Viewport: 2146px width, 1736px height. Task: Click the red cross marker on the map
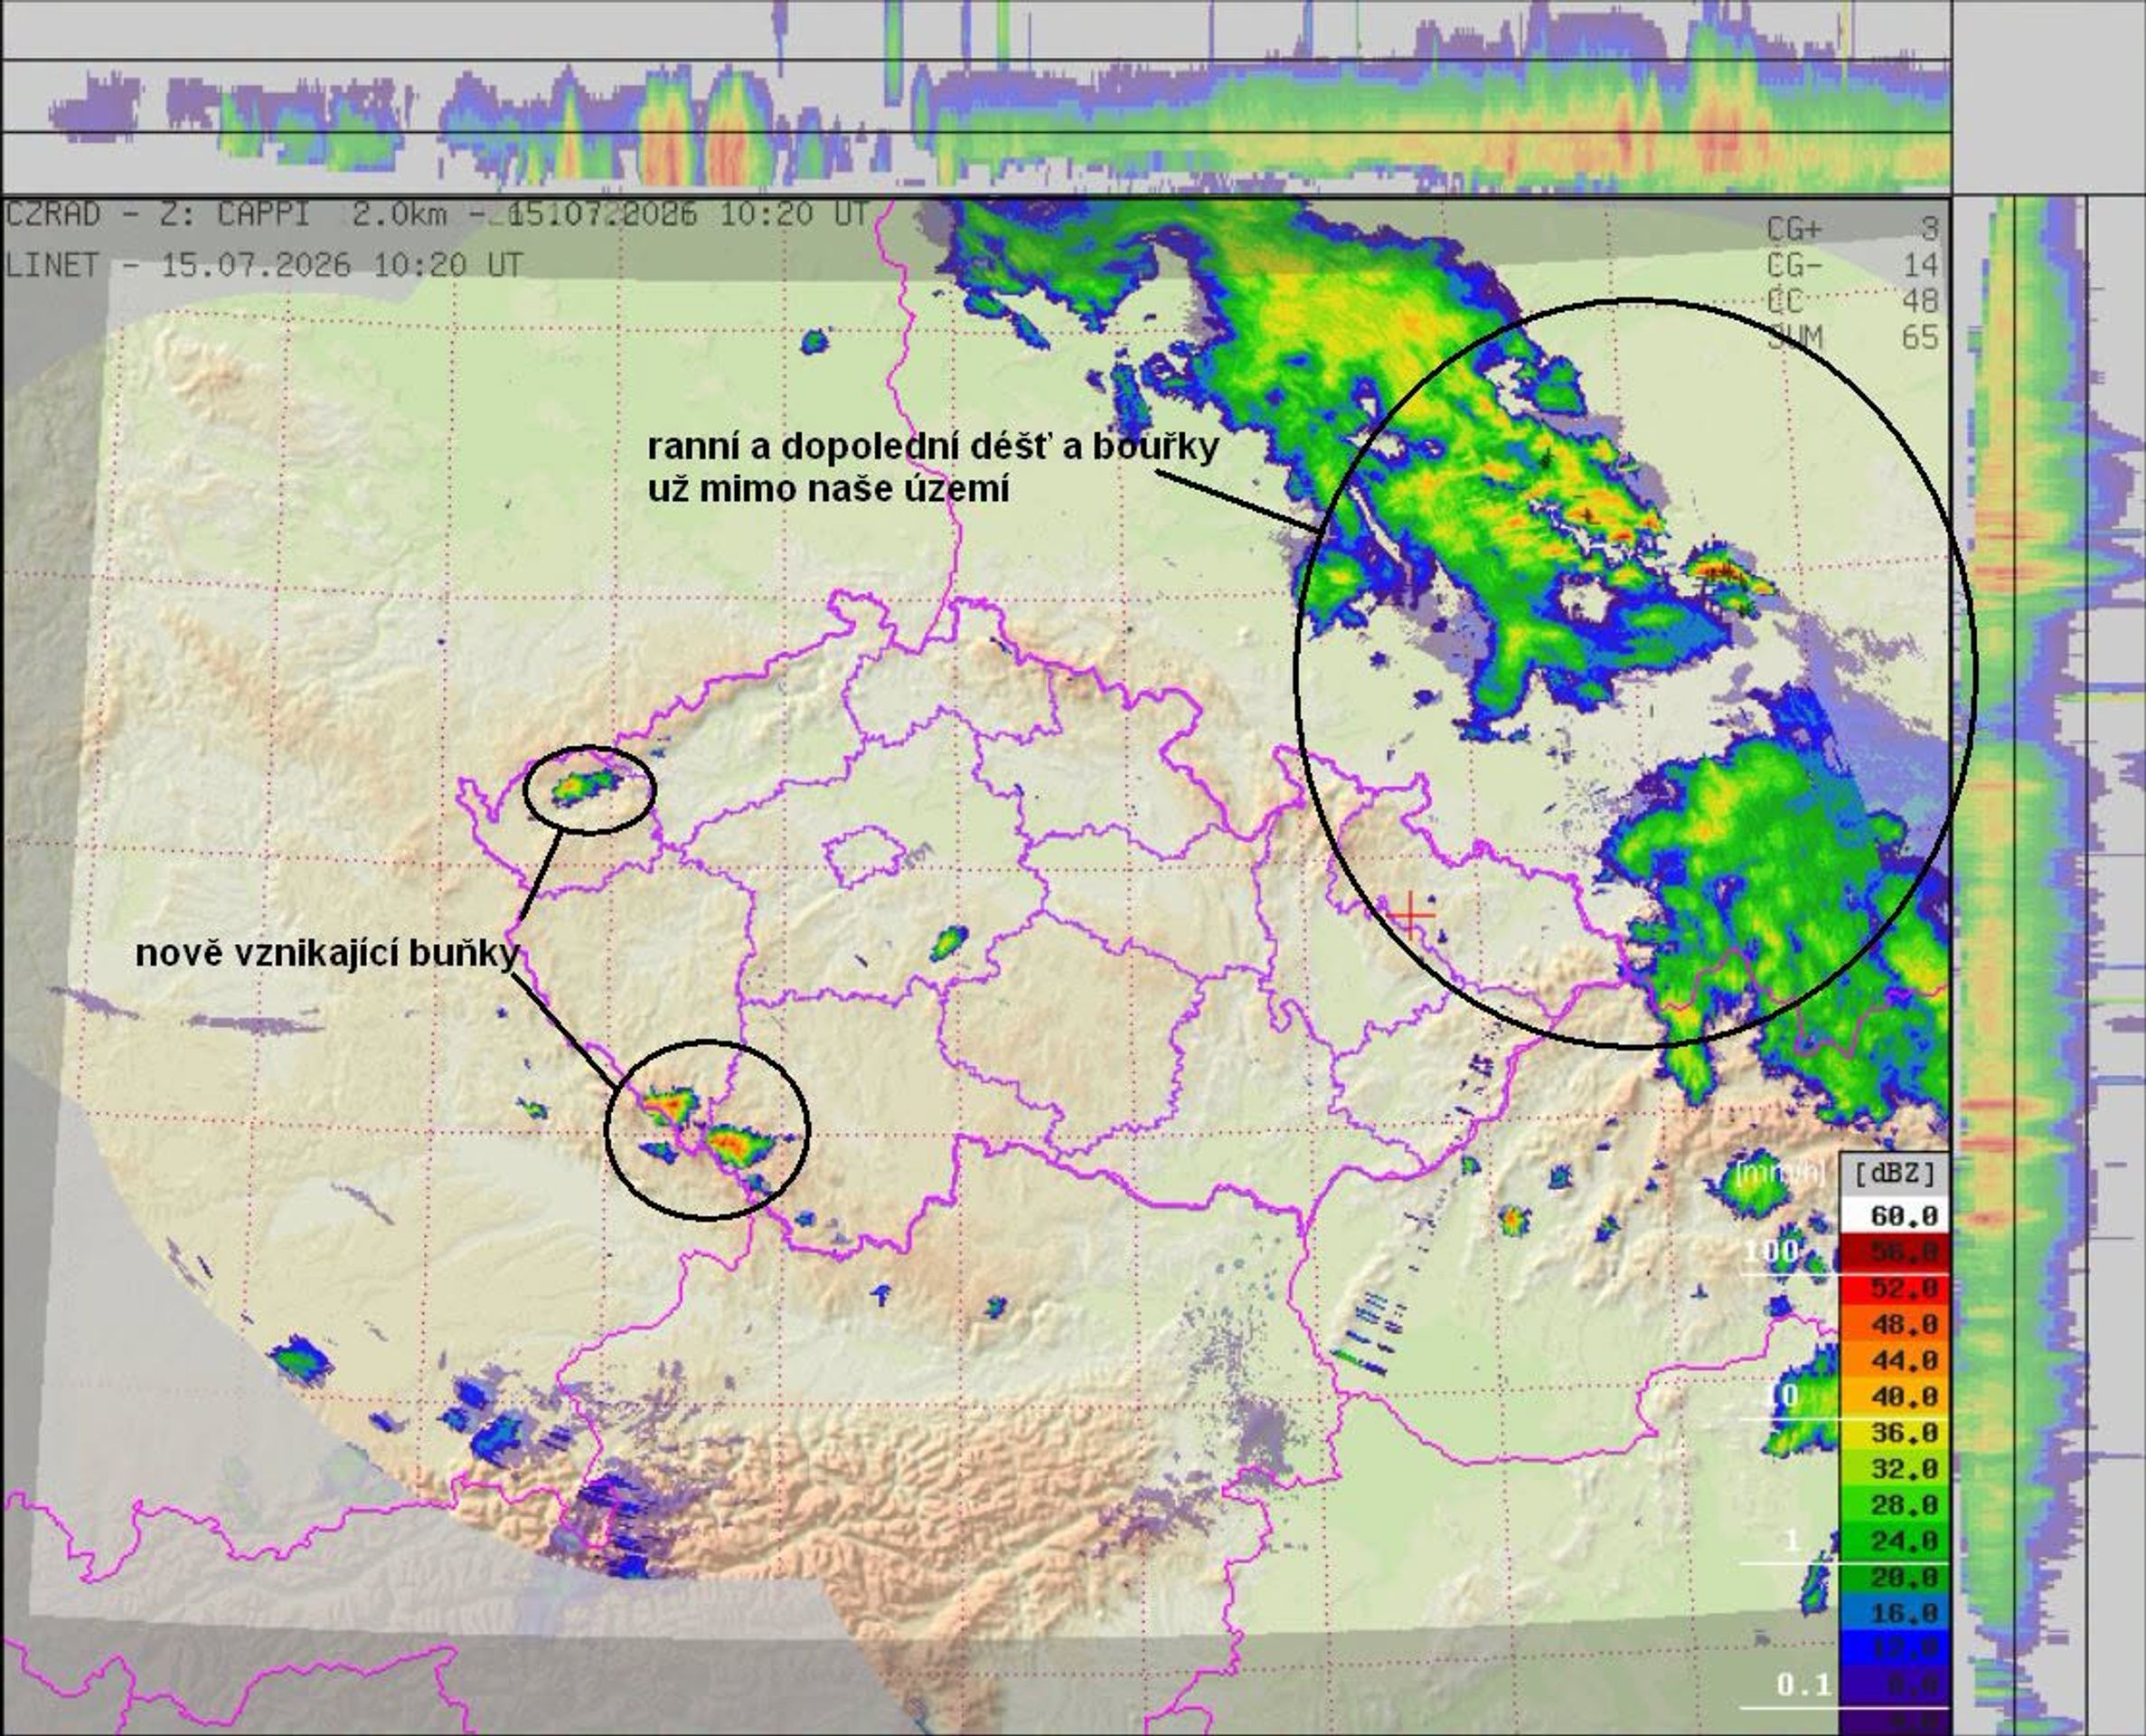click(1409, 914)
